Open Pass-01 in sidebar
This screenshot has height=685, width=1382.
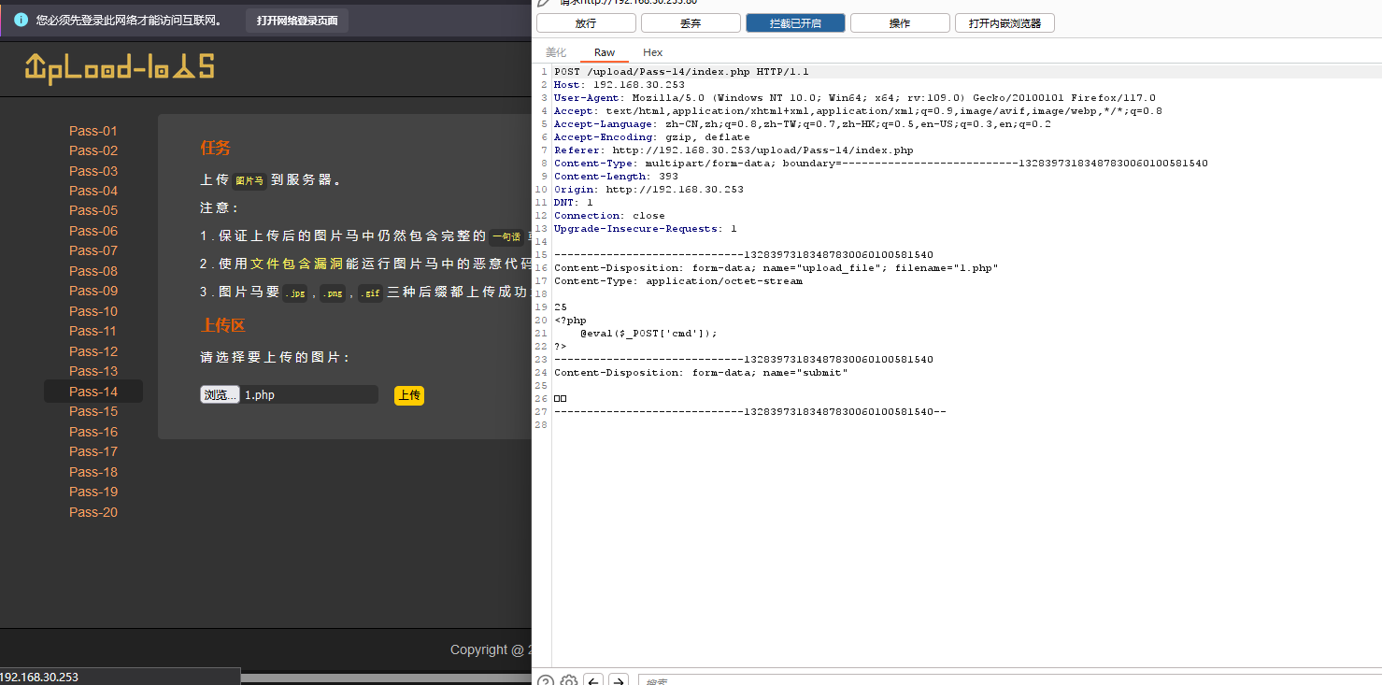coord(93,131)
